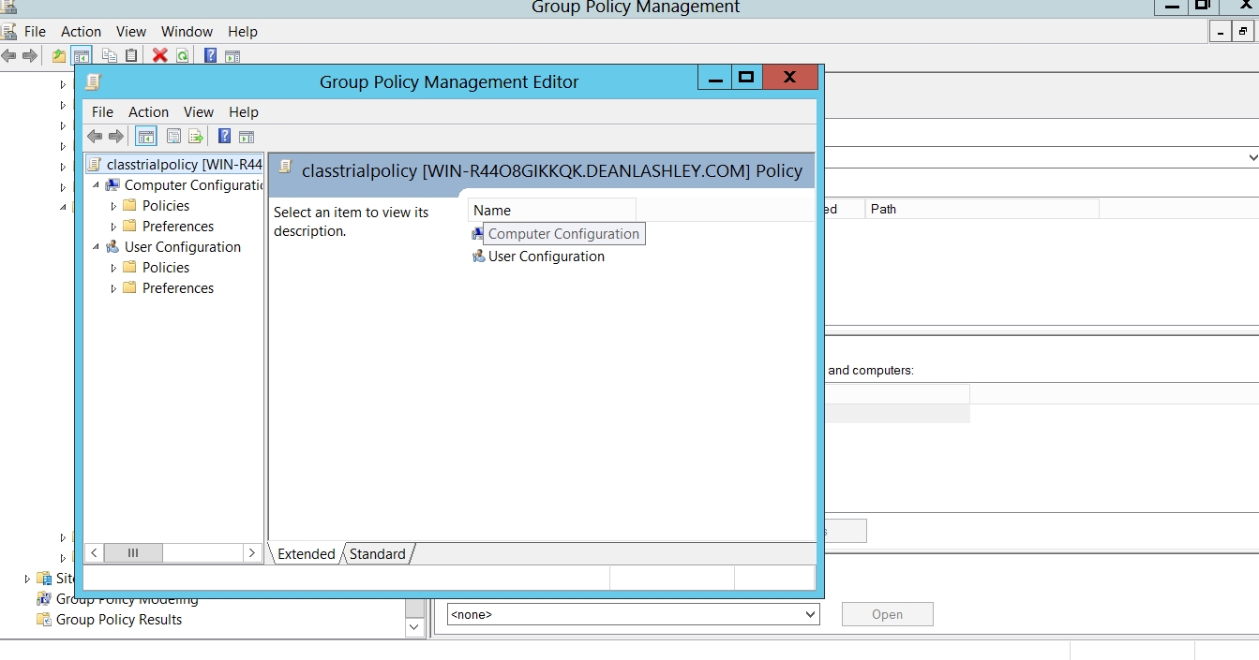Click the Back arrow in editor toolbar

click(x=95, y=137)
